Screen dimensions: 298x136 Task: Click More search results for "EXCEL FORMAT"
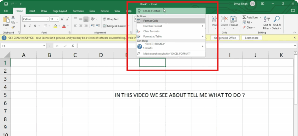(171, 54)
